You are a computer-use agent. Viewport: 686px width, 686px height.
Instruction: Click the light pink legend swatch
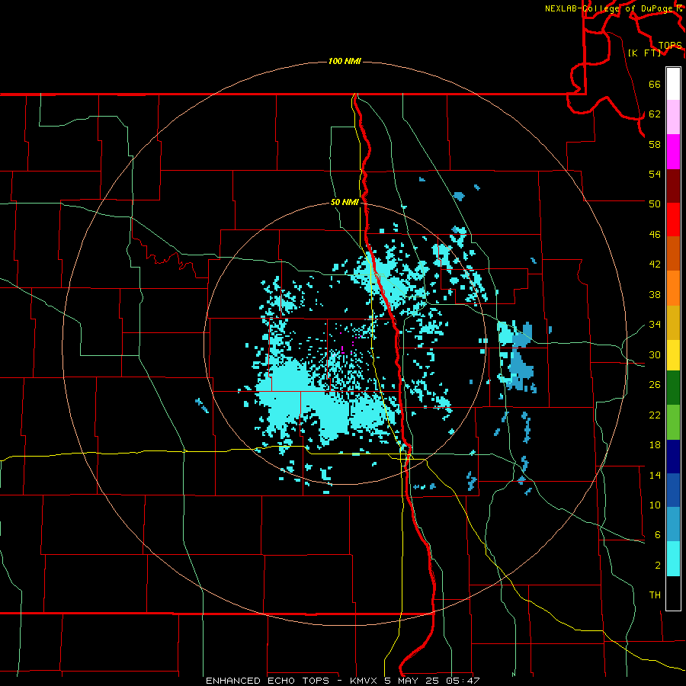[673, 117]
